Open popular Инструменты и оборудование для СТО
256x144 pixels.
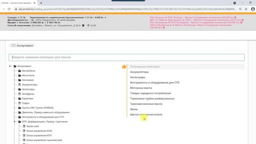tap(155, 83)
